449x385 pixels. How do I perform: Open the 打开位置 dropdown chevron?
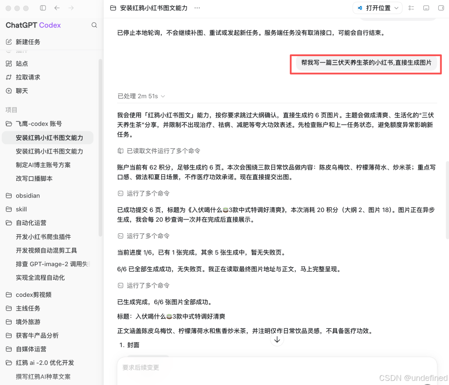point(396,8)
